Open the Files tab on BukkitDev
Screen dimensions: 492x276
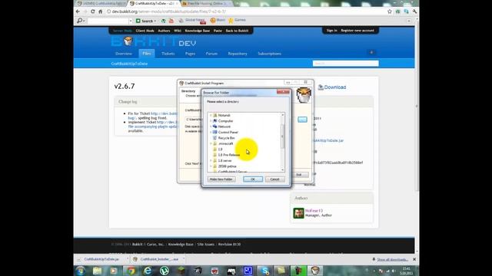click(x=147, y=54)
